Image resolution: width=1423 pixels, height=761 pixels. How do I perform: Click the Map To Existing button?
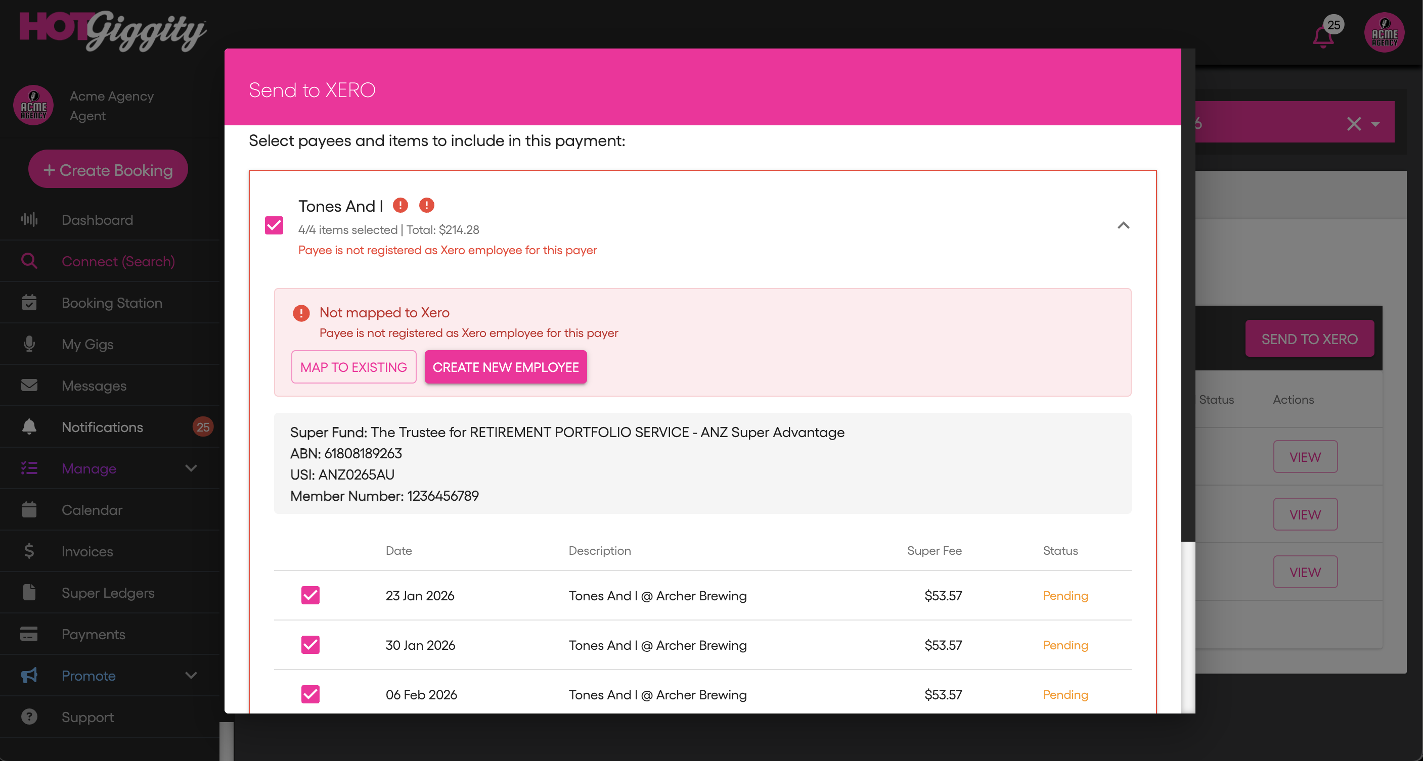353,367
